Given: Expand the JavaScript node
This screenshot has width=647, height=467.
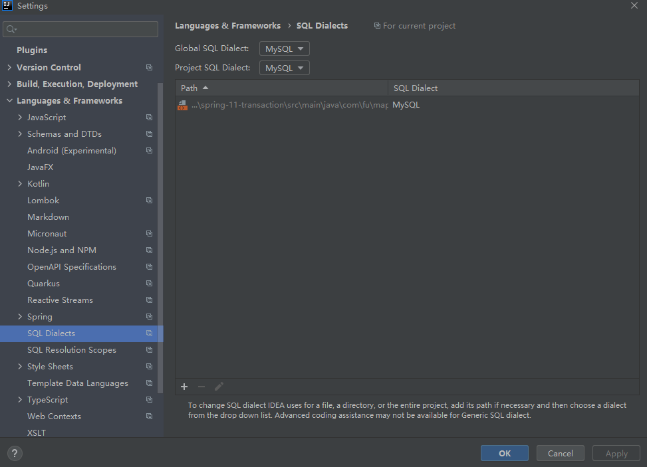Looking at the screenshot, I should (x=20, y=117).
